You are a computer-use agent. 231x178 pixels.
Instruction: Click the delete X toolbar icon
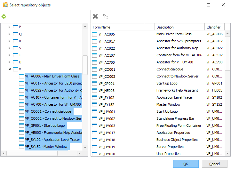95,16
